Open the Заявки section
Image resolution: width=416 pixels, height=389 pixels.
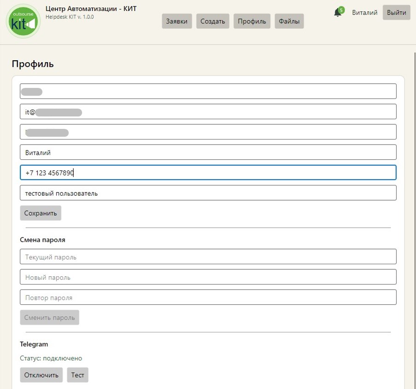177,21
